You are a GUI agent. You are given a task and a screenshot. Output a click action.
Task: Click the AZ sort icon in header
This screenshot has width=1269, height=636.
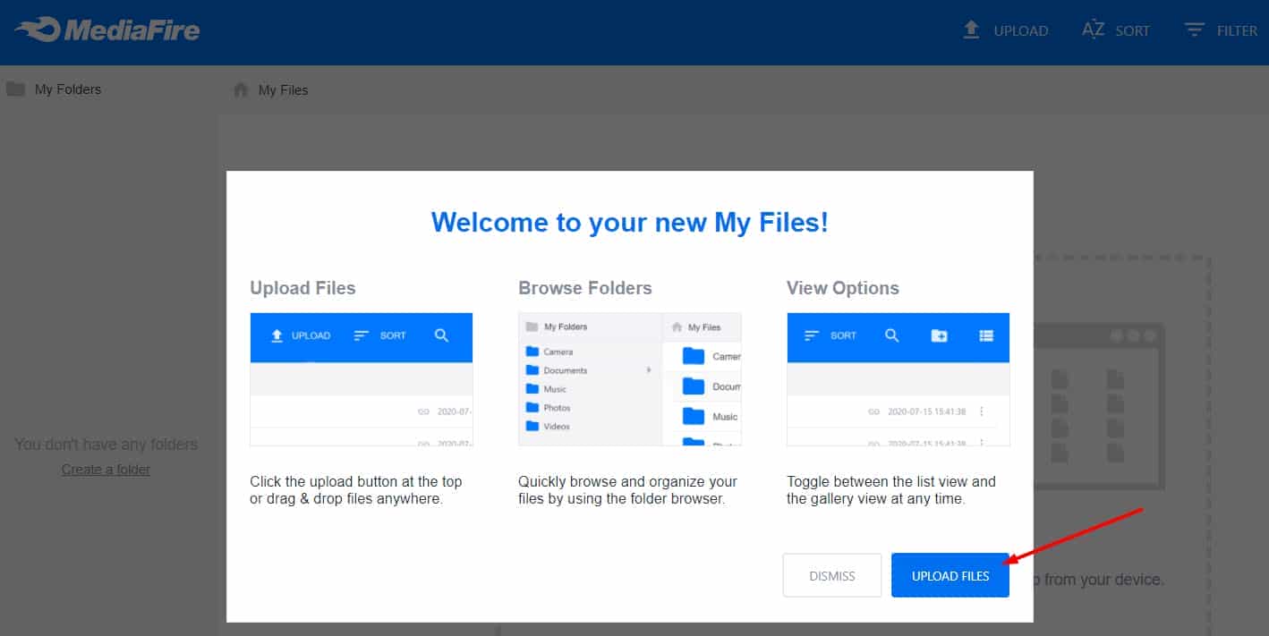point(1093,30)
